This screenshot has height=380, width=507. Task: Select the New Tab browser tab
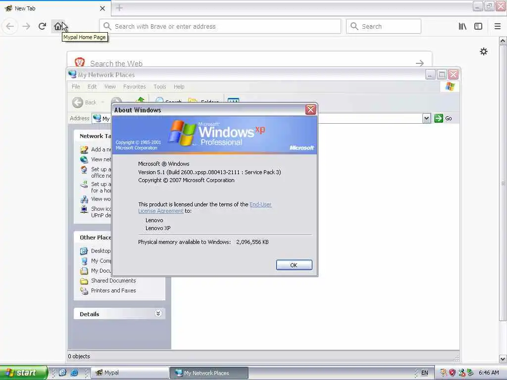point(55,8)
